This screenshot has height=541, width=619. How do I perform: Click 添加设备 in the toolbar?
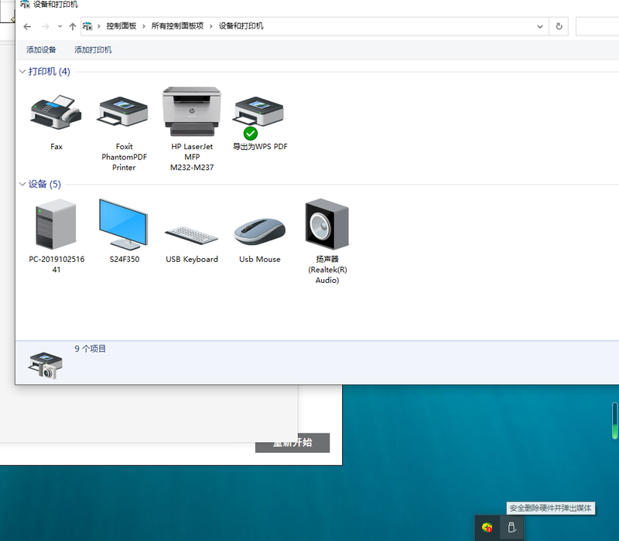(41, 50)
